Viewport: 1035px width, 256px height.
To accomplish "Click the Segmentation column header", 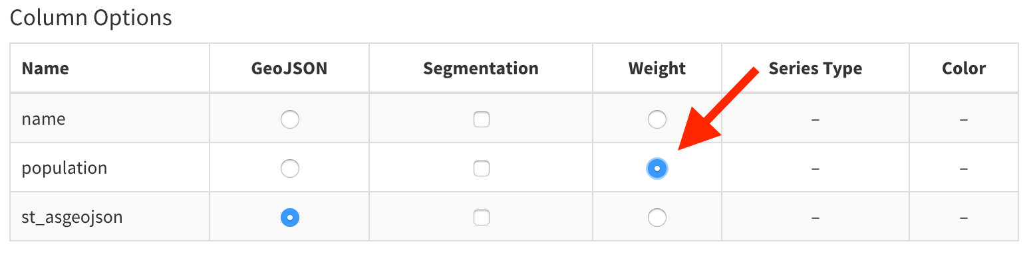I will tap(481, 68).
